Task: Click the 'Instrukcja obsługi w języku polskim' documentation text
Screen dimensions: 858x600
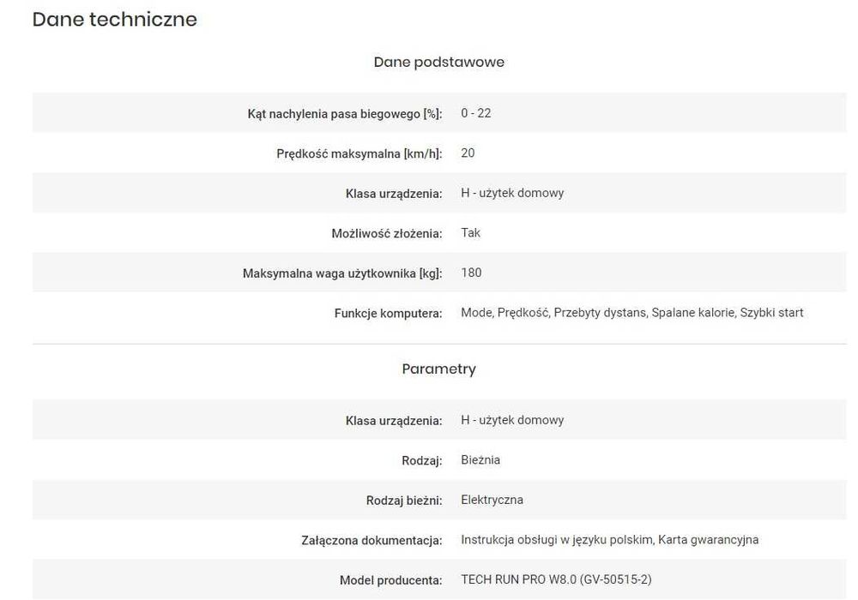Action: pyautogui.click(x=558, y=540)
